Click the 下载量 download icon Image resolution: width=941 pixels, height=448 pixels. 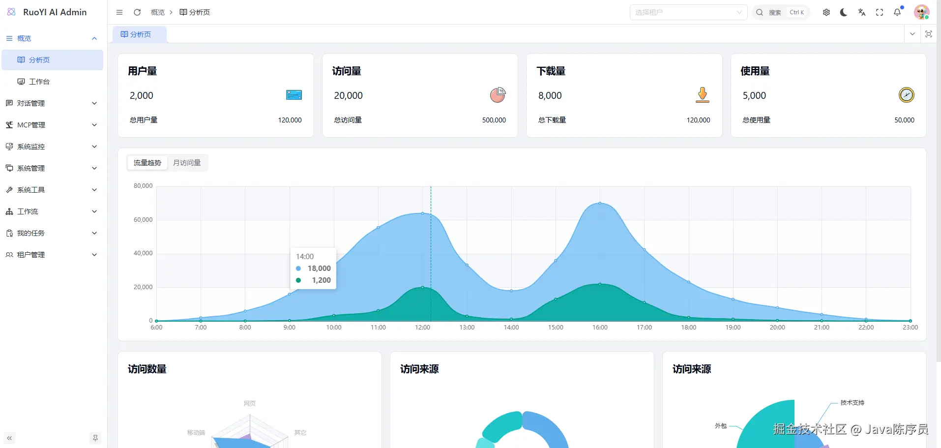pos(703,94)
